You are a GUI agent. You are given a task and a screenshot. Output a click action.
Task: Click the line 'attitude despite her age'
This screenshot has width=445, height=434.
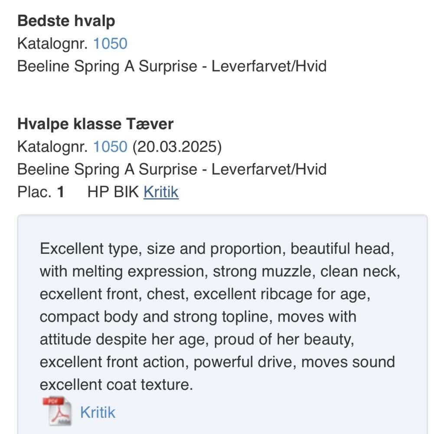(x=197, y=339)
